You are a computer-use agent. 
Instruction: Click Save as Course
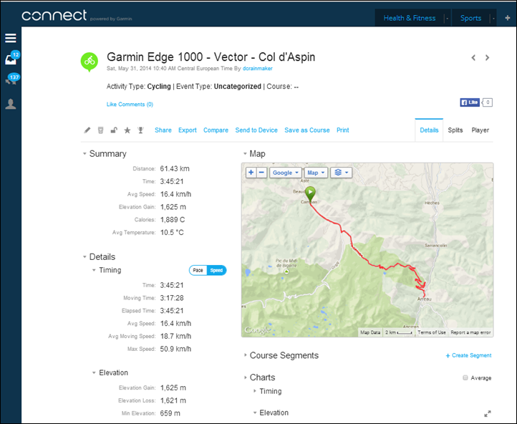(307, 130)
